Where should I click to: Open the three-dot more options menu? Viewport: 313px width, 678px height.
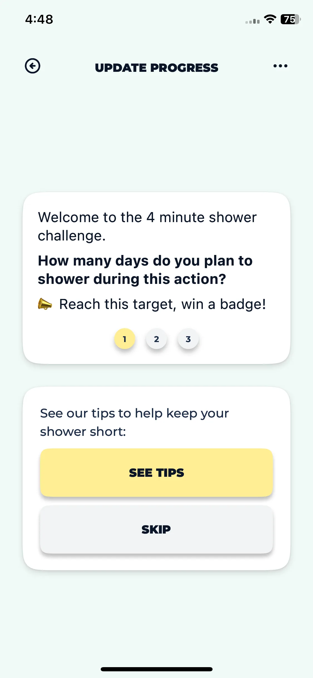(280, 66)
